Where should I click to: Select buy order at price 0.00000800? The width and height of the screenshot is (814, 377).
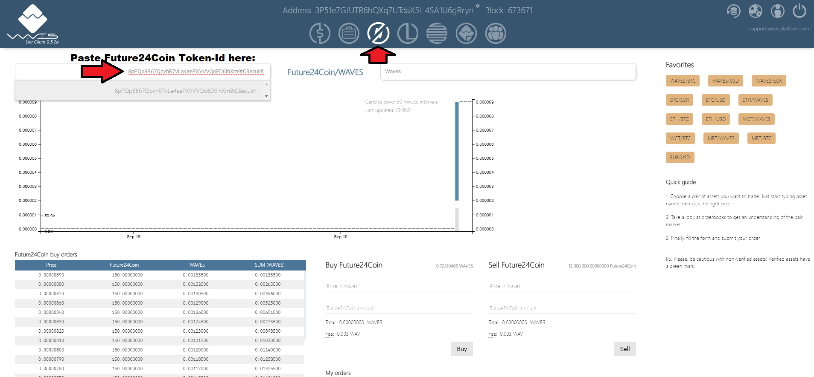click(x=159, y=350)
